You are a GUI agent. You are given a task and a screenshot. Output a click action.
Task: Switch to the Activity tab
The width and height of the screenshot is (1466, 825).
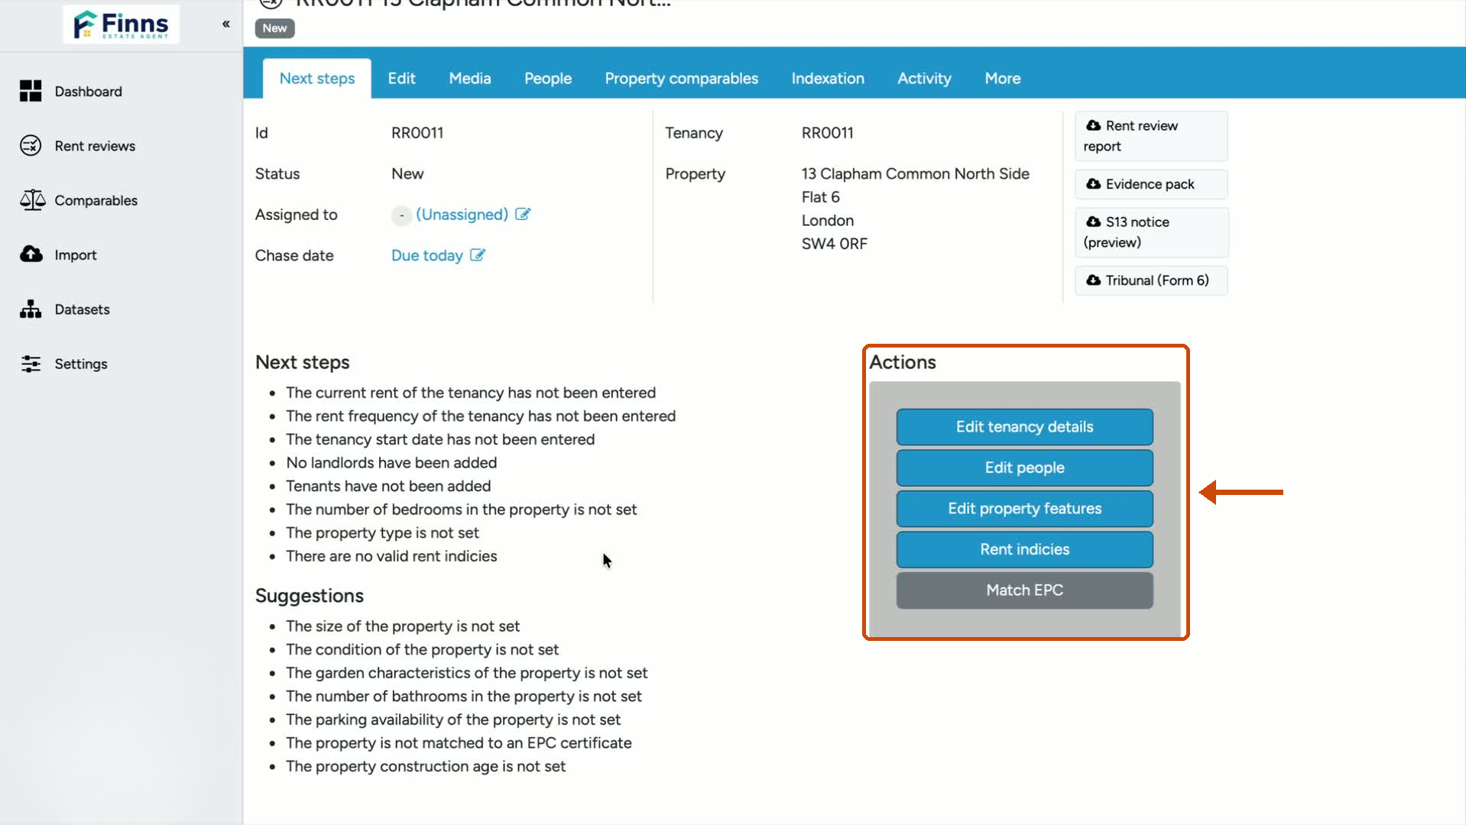tap(924, 79)
